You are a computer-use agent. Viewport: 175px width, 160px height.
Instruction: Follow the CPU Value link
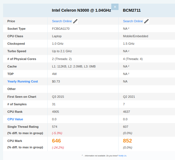pos(15,119)
